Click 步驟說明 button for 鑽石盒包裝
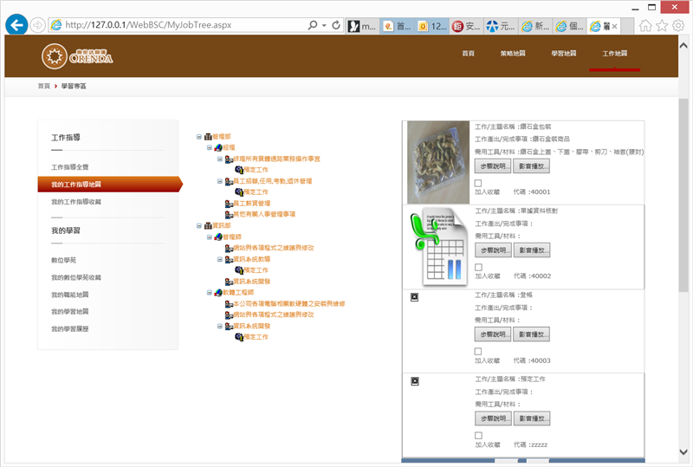 [494, 165]
